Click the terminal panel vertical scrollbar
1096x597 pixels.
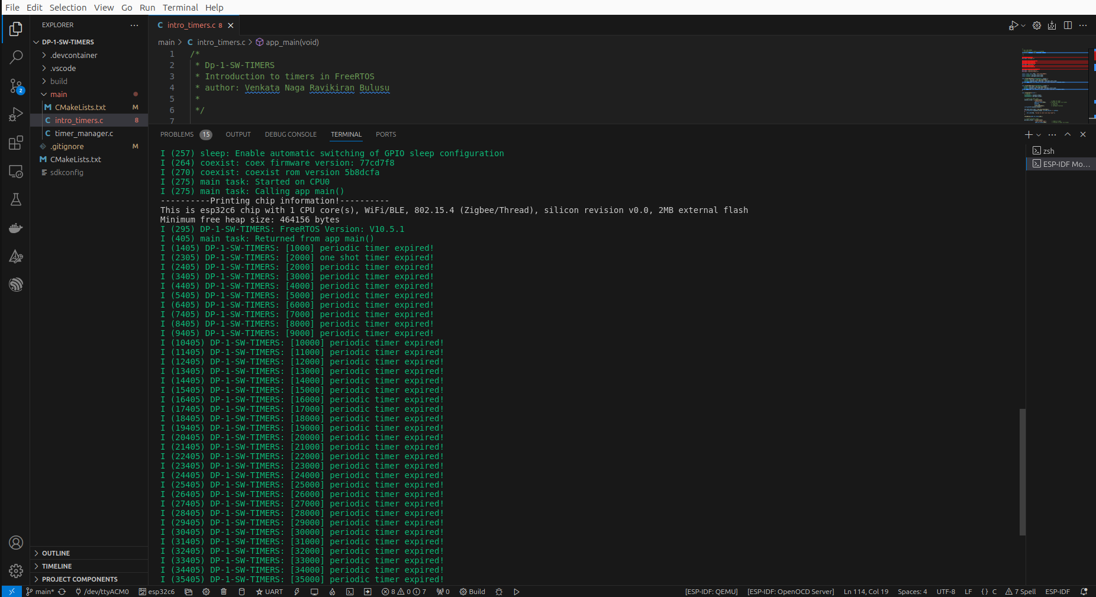pyautogui.click(x=1023, y=472)
